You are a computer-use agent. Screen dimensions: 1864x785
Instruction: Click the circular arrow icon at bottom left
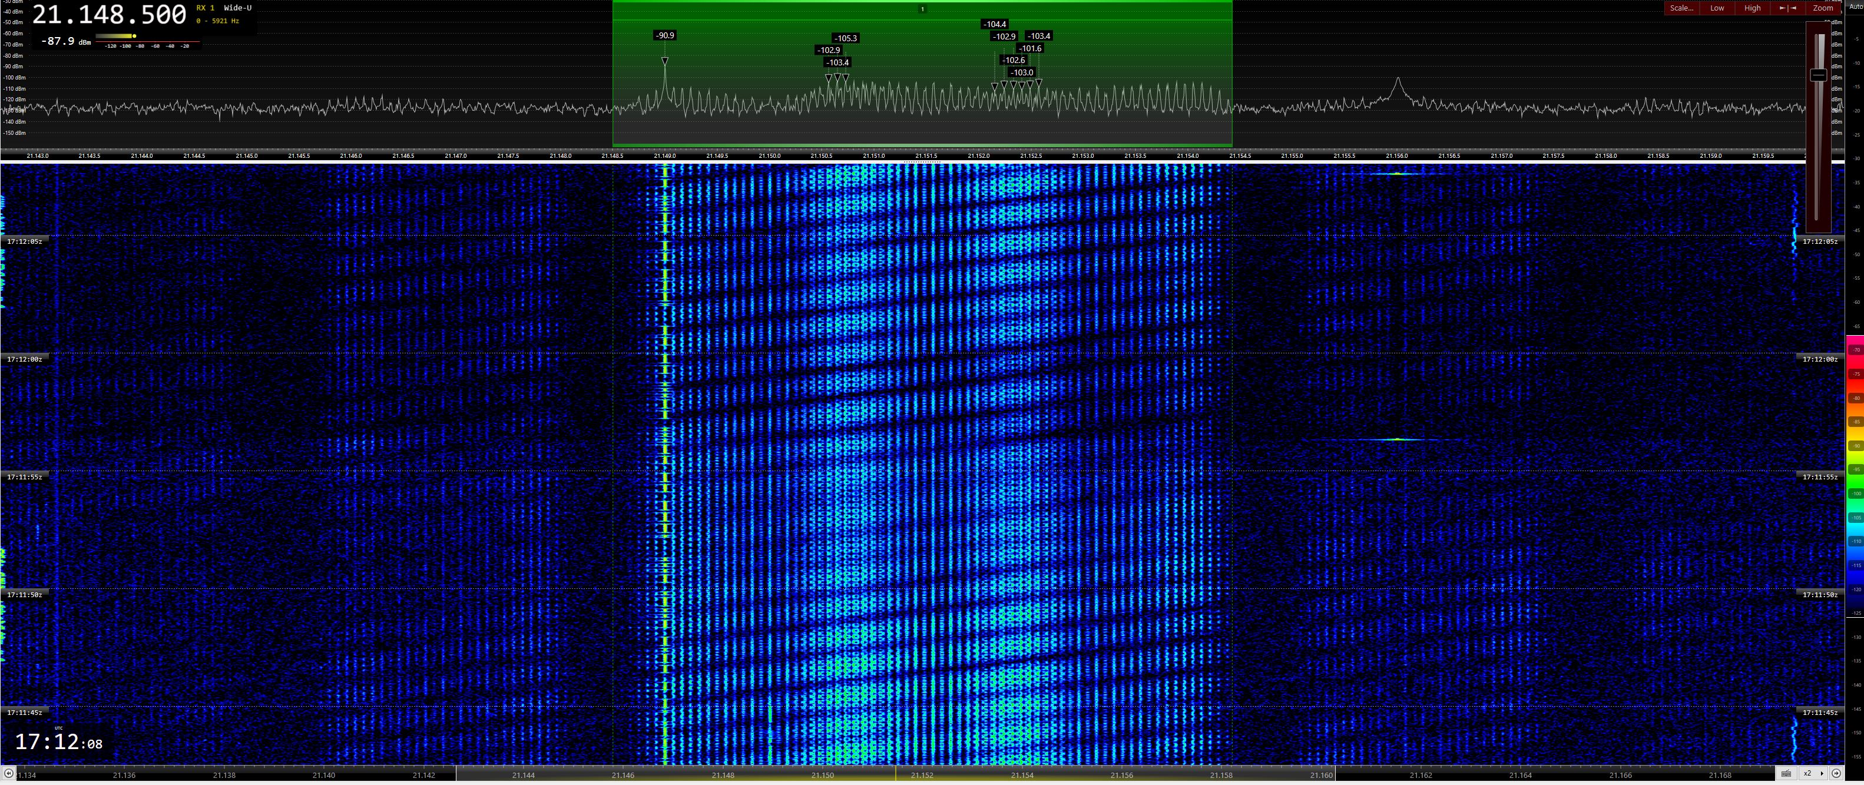click(x=9, y=773)
